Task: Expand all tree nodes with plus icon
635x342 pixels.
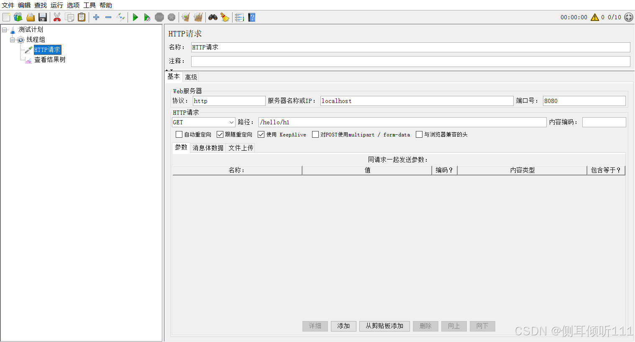Action: point(96,17)
